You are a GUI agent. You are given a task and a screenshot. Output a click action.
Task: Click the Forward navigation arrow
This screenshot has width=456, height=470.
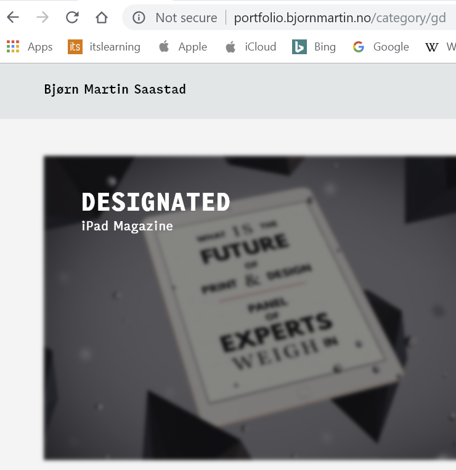tap(43, 17)
